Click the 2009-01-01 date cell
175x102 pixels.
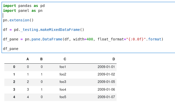(106, 67)
